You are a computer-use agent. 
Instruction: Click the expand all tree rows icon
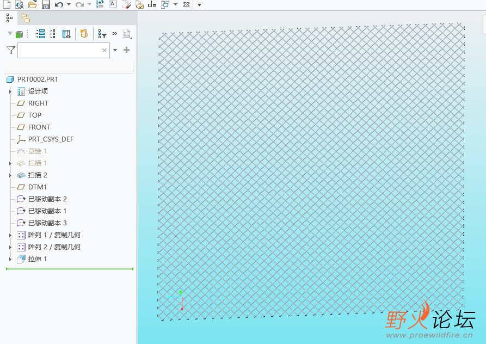click(40, 34)
